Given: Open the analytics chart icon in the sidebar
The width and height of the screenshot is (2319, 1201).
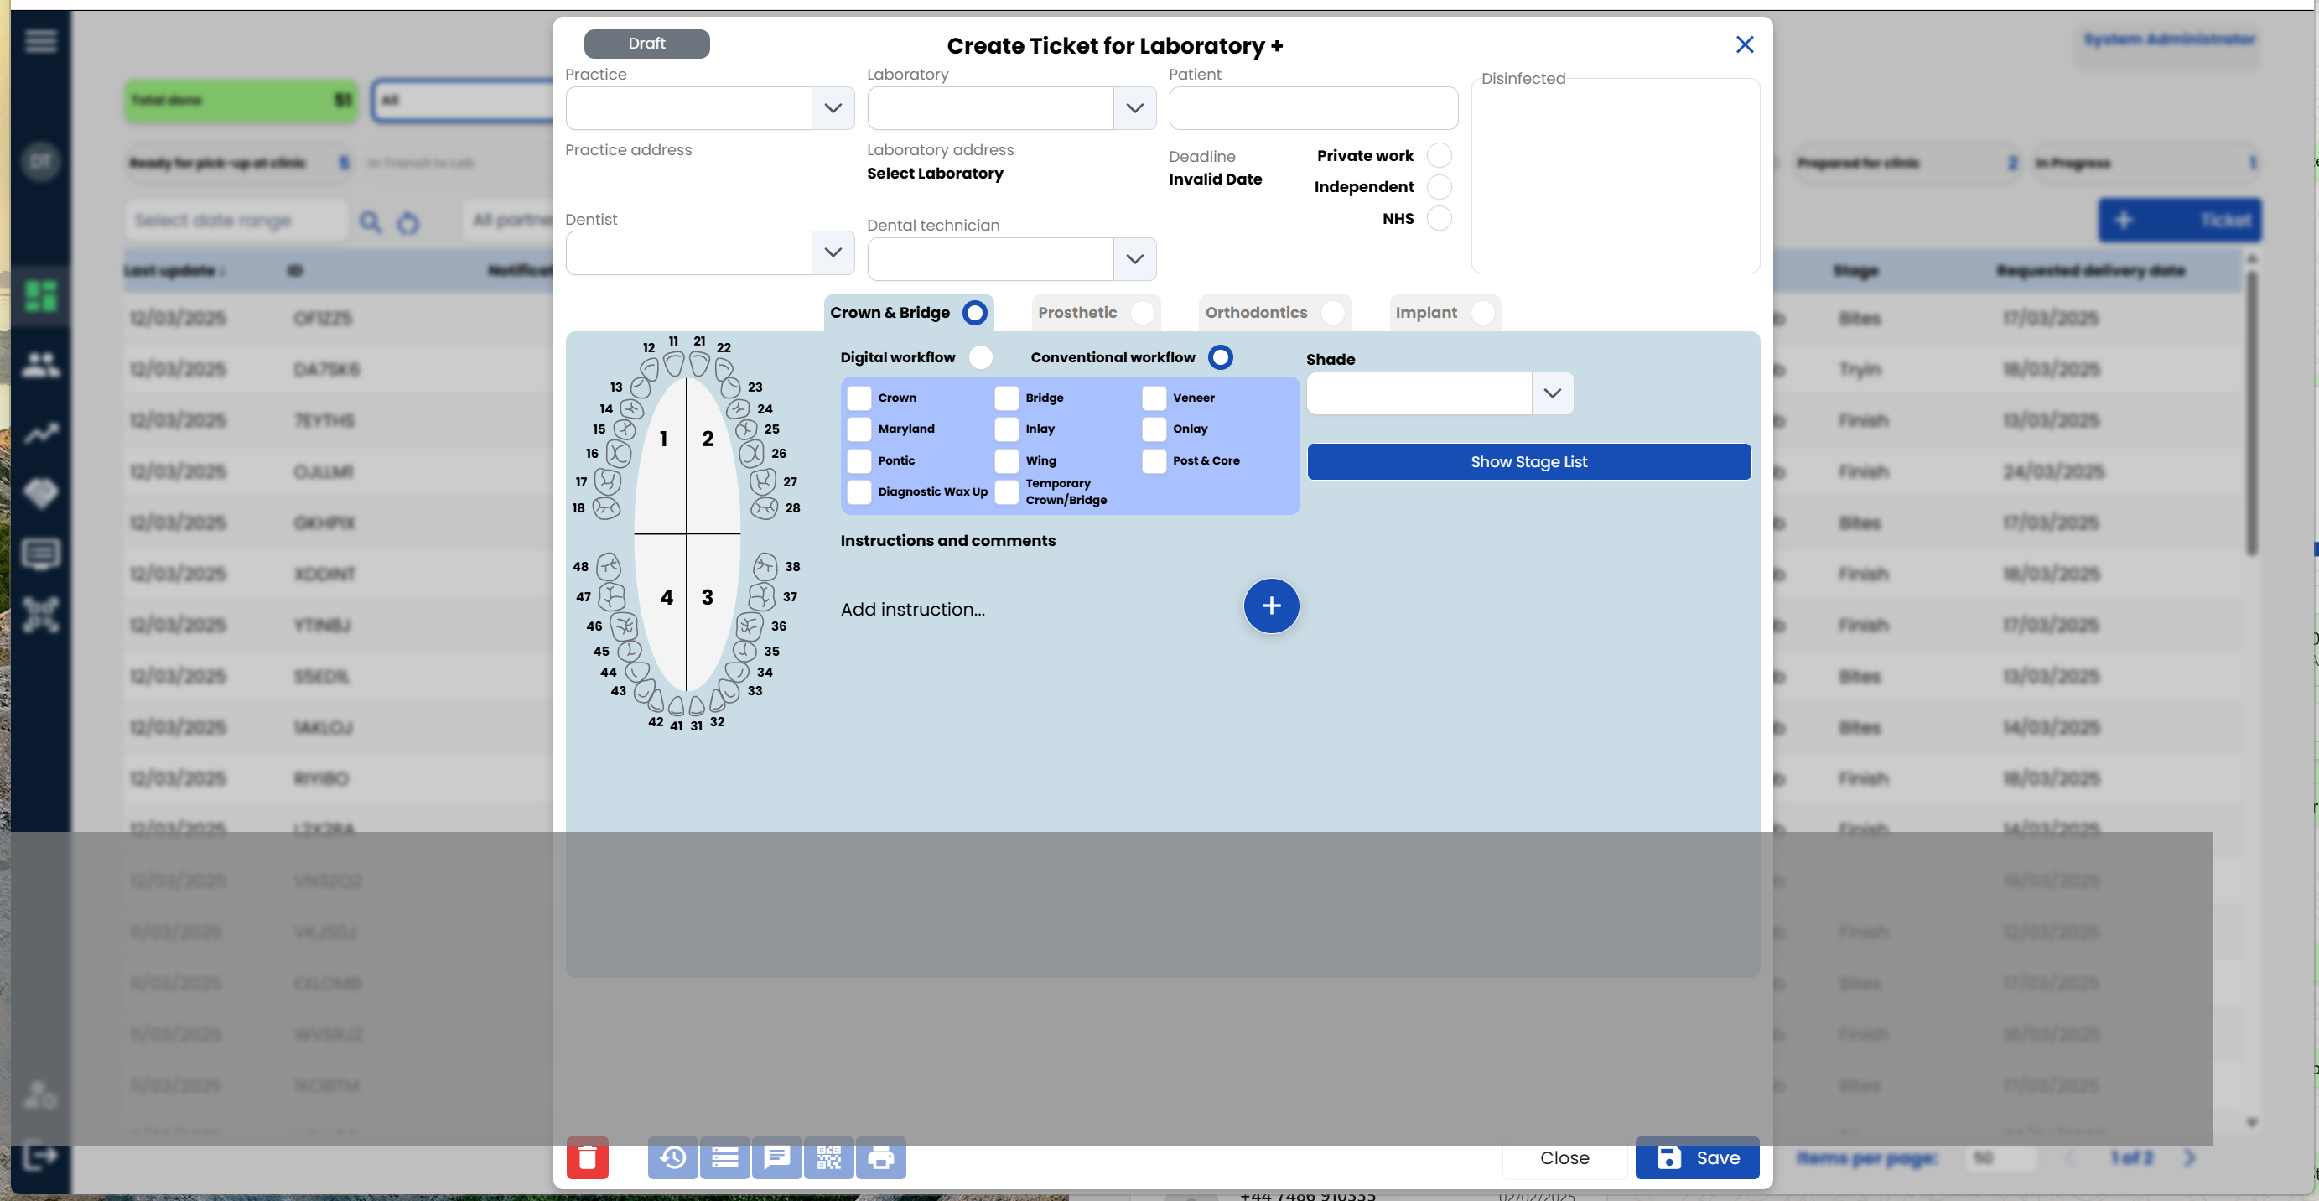Looking at the screenshot, I should point(40,433).
